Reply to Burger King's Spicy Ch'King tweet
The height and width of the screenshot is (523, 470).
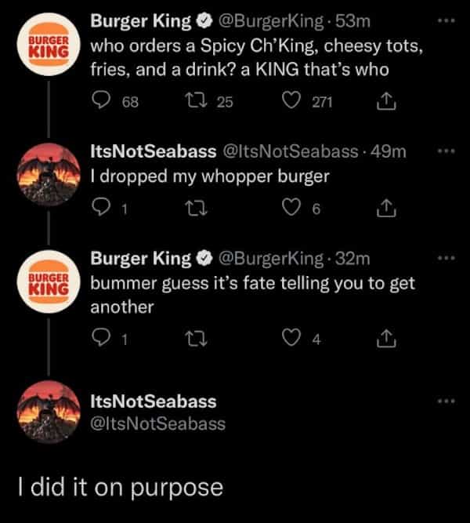[x=102, y=100]
